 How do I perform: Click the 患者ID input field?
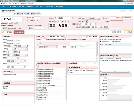coord(63,18)
